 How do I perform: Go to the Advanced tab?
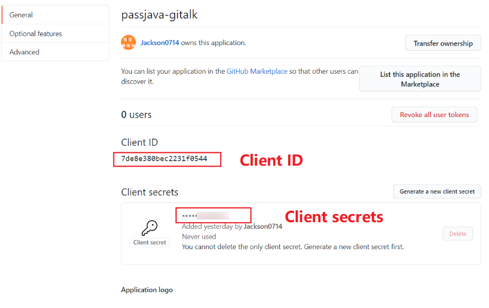(24, 52)
